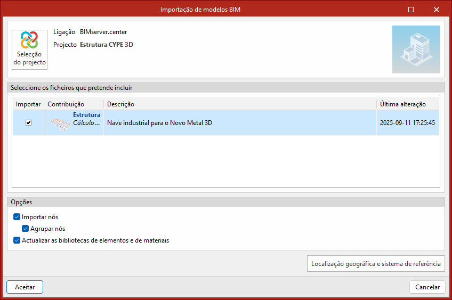This screenshot has width=452, height=300.
Task: Select the Estrutura contribution name
Action: 86,115
